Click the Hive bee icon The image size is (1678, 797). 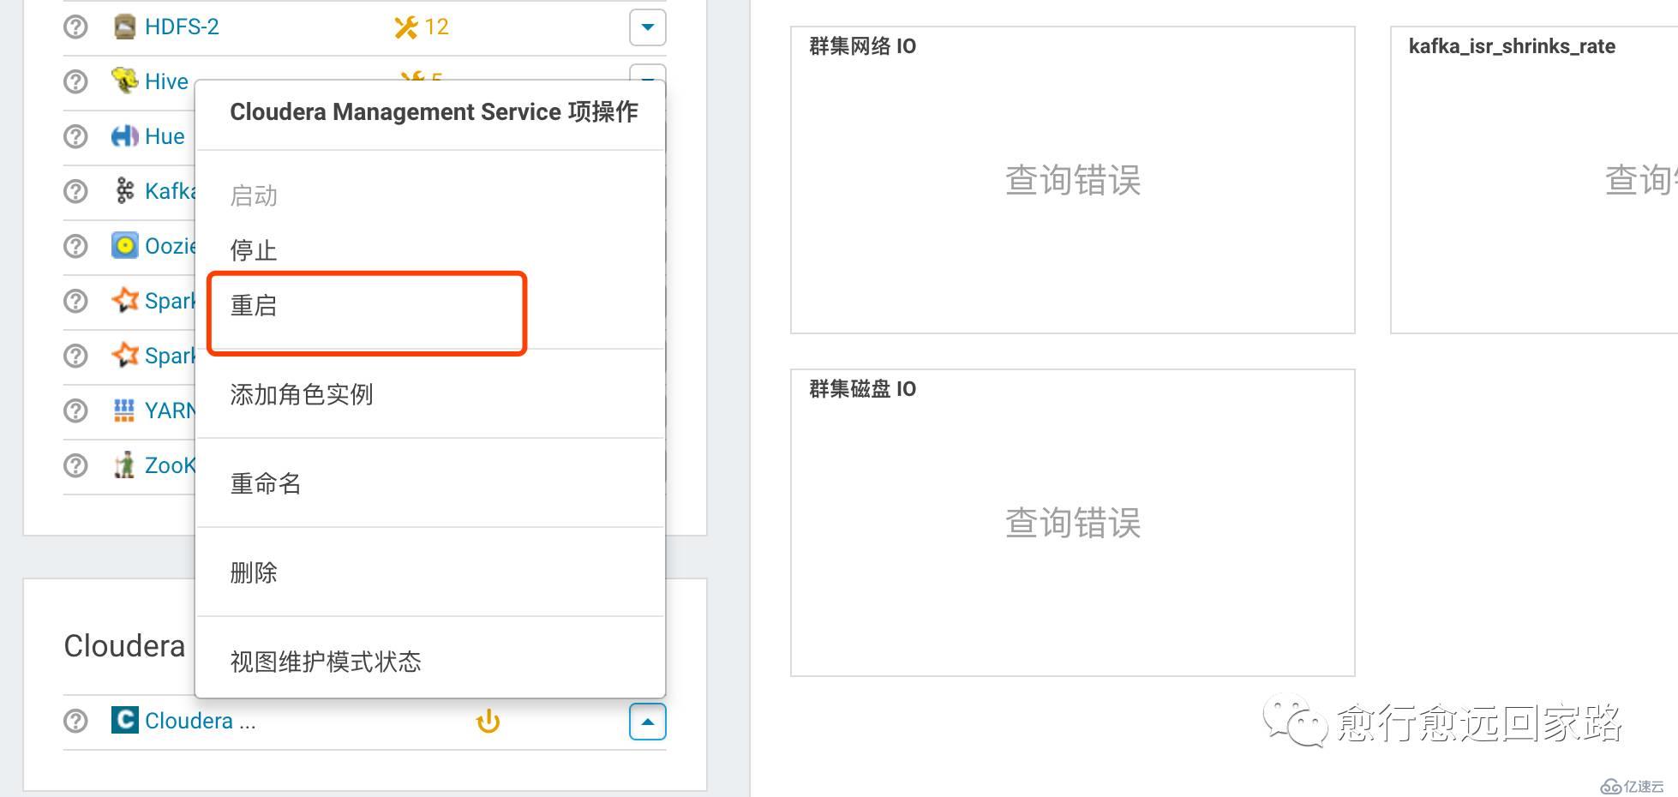[124, 81]
